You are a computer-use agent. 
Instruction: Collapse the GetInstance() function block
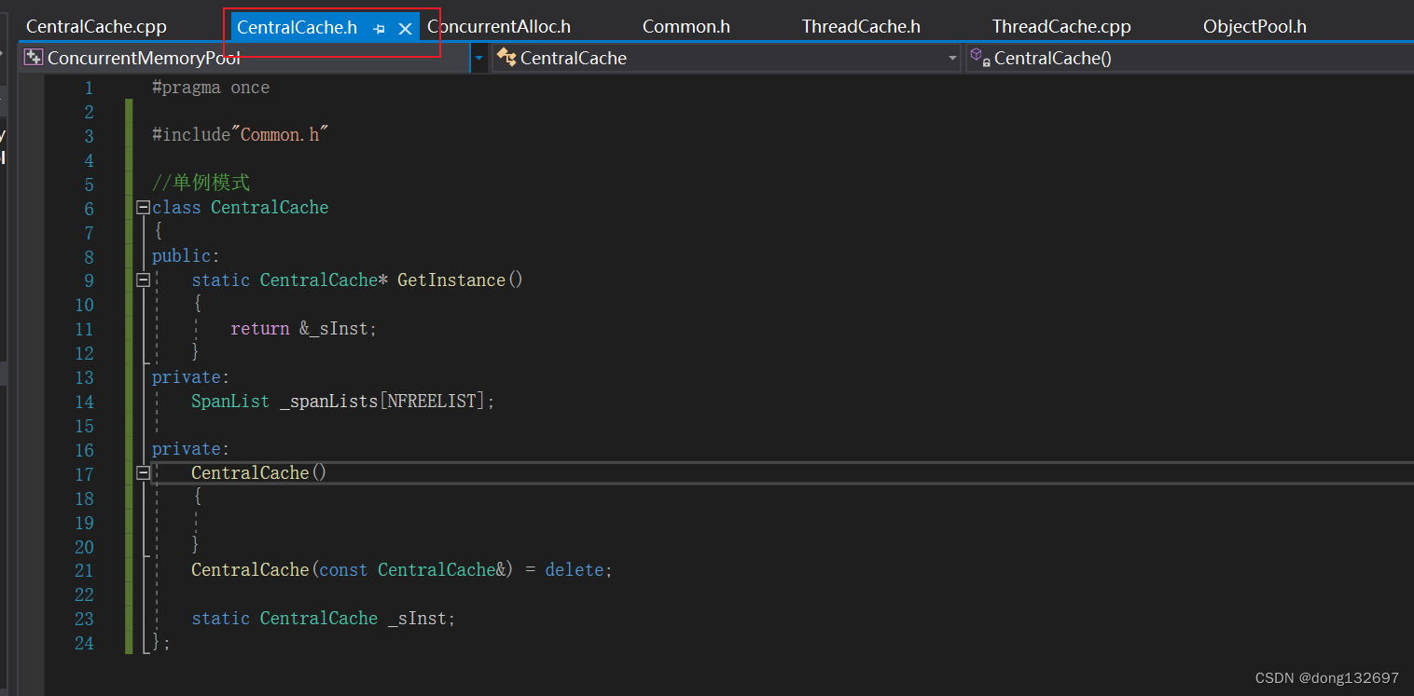click(x=143, y=280)
